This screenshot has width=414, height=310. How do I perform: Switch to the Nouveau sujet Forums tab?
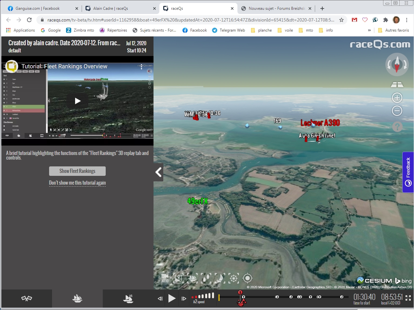[x=275, y=8]
